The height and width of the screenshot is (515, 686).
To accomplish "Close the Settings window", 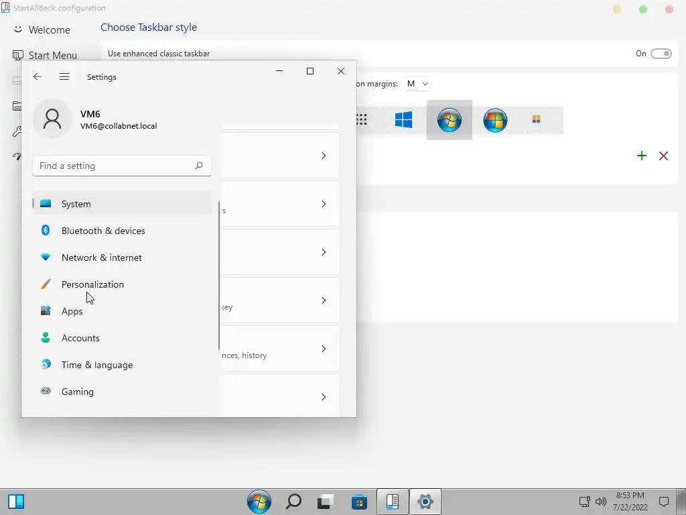I will click(341, 71).
